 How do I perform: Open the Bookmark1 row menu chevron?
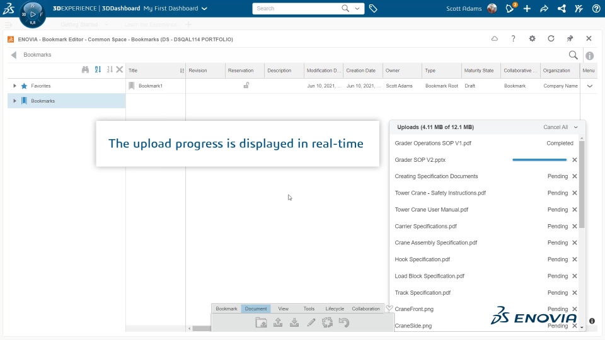pyautogui.click(x=590, y=86)
